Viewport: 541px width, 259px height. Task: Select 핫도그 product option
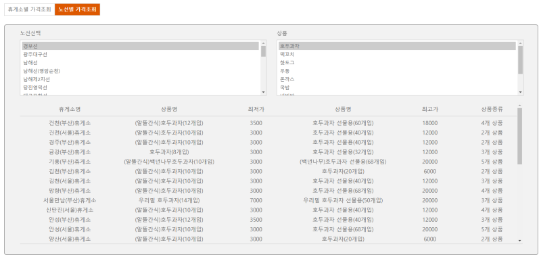coord(397,63)
